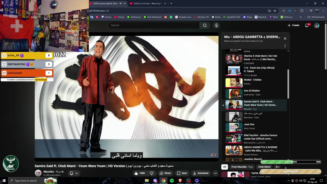Open Mazzika subscription notification bell dropdown

[74, 173]
